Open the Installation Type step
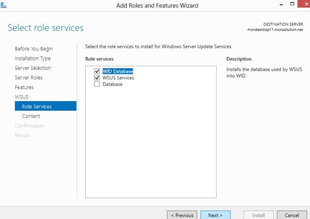This screenshot has height=219, width=310. pyautogui.click(x=33, y=58)
